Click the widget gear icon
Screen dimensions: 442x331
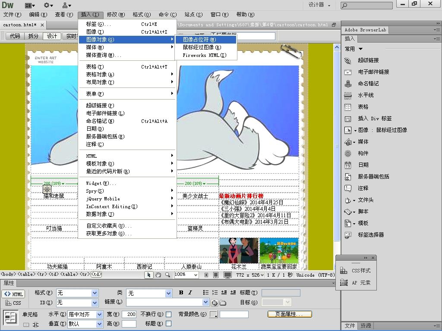tap(348, 153)
